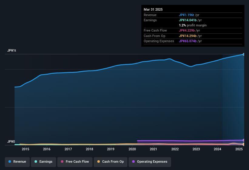This screenshot has height=170, width=249.
Task: Click the blue dot in Revenue legend
Action: 10,161
